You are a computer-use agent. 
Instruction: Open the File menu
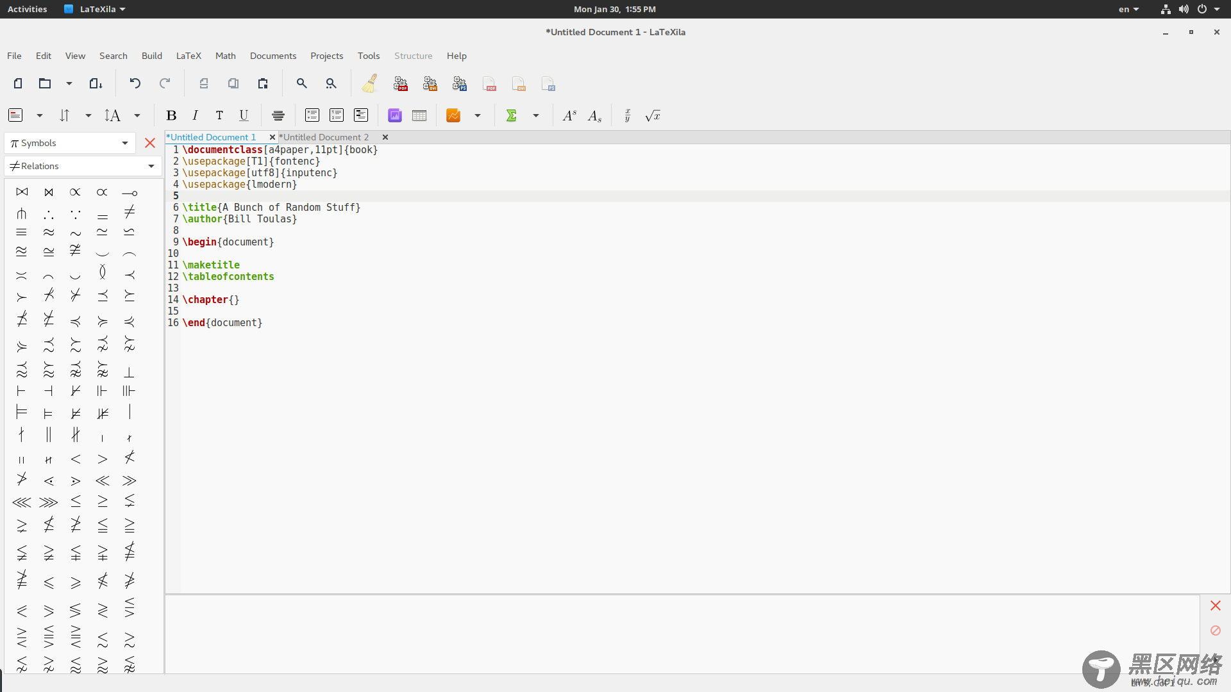pyautogui.click(x=14, y=56)
